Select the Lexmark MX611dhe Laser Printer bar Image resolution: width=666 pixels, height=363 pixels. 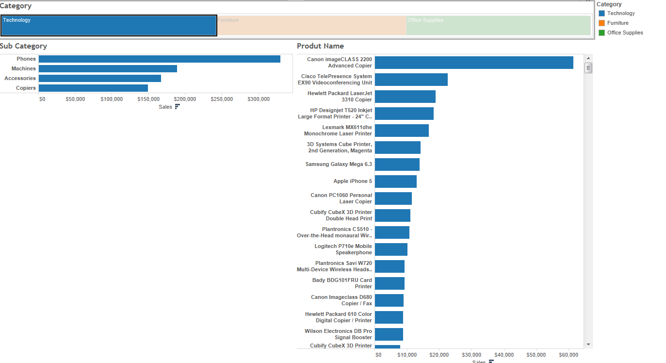[402, 131]
